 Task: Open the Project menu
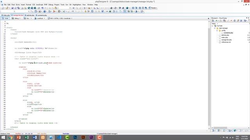[57, 5]
